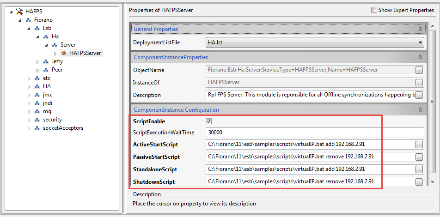This screenshot has width=440, height=217.
Task: Expand the socketAcceptors tree node arrow
Action: [x=29, y=128]
